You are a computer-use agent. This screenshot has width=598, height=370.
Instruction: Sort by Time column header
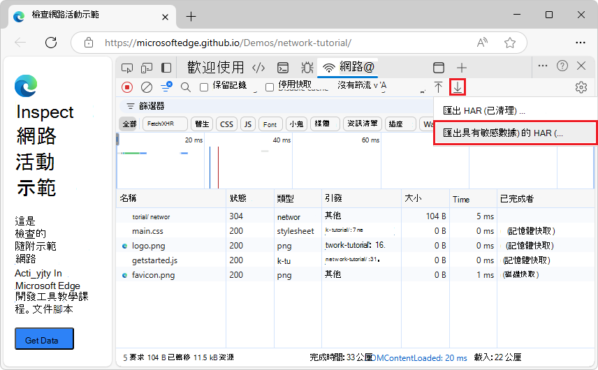473,198
